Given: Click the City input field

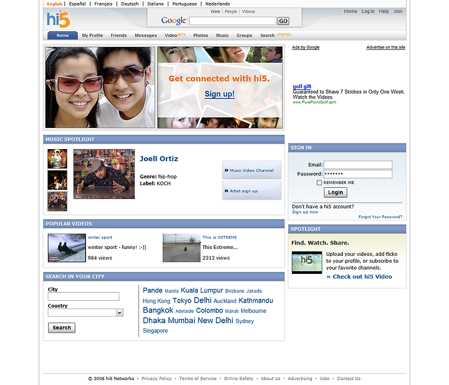Looking at the screenshot, I should click(x=84, y=296).
